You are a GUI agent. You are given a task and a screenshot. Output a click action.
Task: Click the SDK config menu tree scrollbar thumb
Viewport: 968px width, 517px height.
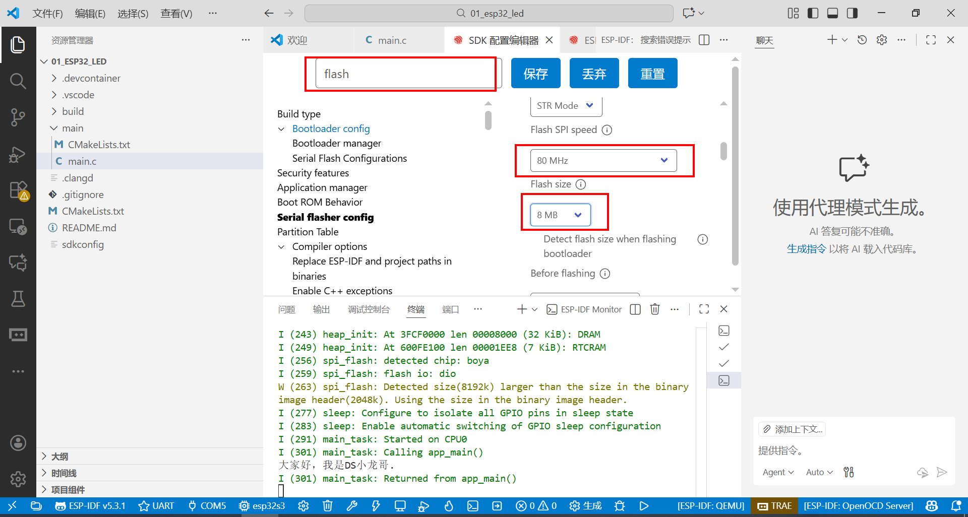pos(488,121)
